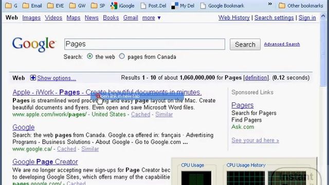
Task: Go to Google News tab
Action: (x=92, y=18)
